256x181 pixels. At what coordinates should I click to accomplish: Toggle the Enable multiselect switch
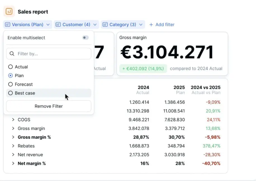tap(85, 38)
